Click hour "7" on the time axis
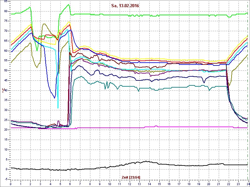250x187 pixels. (80, 184)
